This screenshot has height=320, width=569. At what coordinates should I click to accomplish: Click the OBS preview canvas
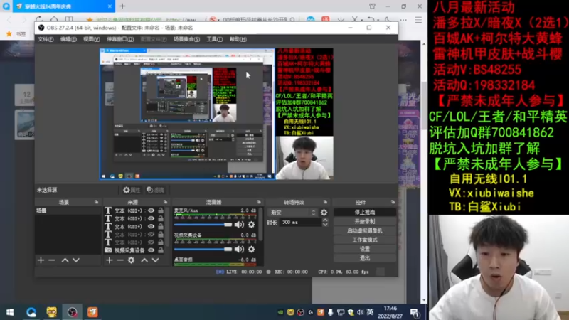pos(217,114)
